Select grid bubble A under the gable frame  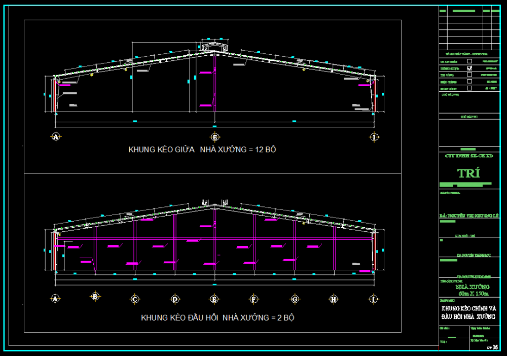[55, 299]
